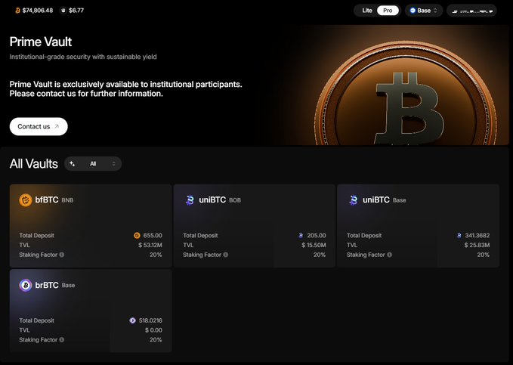Click the $ 0.00 TVL value
The image size is (513, 365).
coord(153,330)
